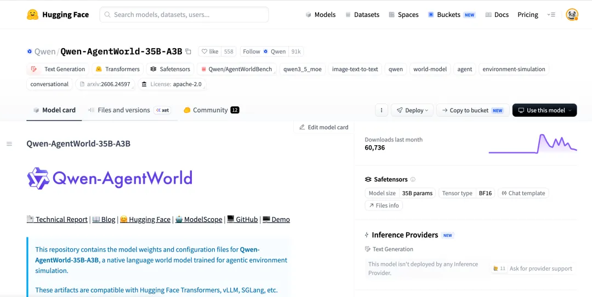592x297 pixels.
Task: Open the ModelScope link
Action: (198, 220)
